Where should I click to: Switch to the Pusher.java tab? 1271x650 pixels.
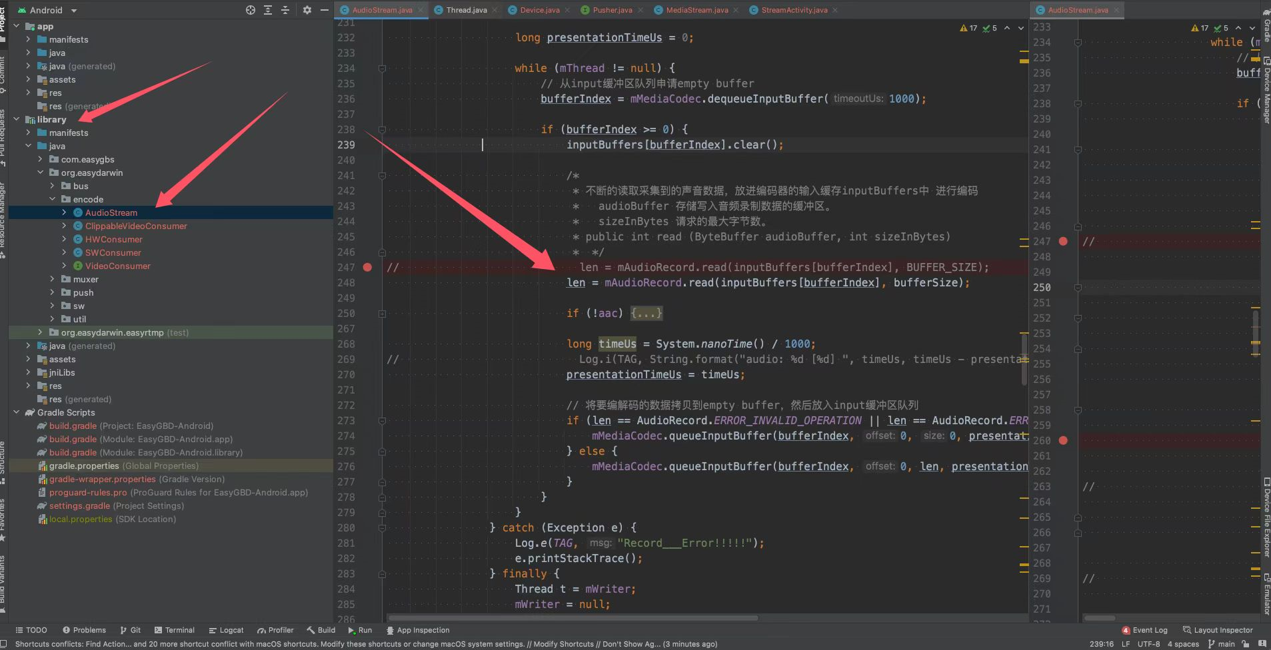(613, 10)
